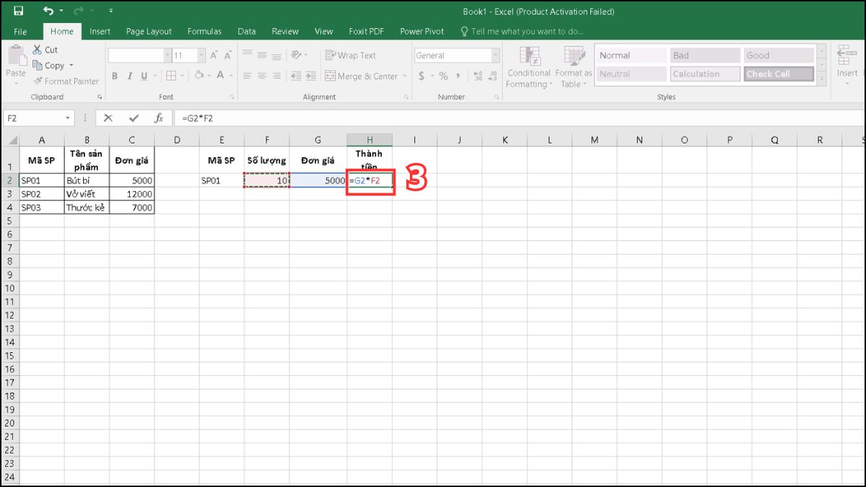866x487 pixels.
Task: Confirm the formula with the checkmark
Action: tap(133, 118)
